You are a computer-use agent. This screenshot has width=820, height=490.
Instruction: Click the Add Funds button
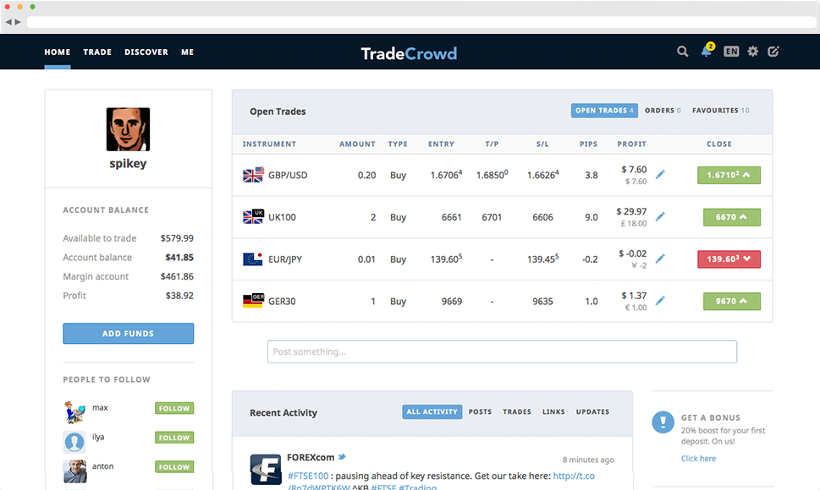[x=128, y=334]
